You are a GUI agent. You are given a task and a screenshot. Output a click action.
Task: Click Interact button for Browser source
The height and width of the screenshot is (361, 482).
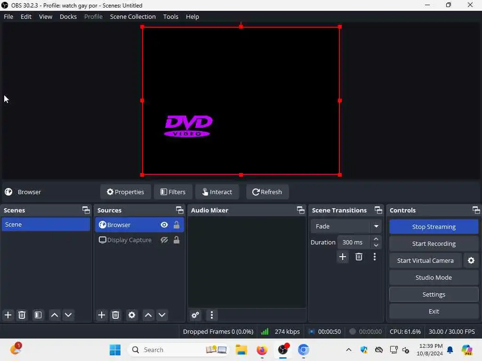(x=217, y=192)
